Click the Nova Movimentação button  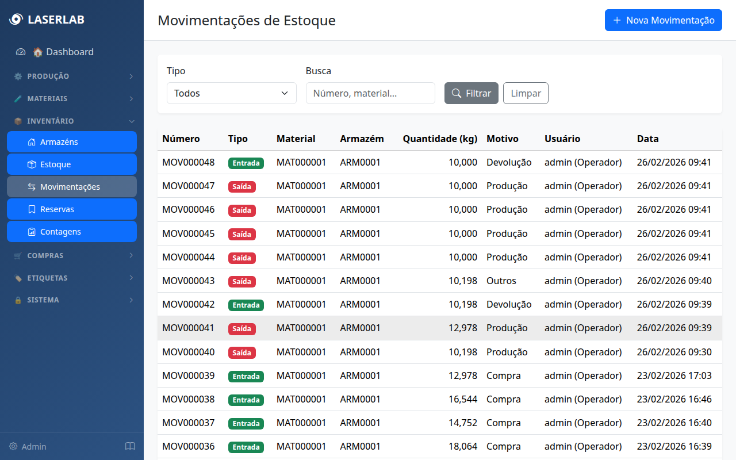tap(663, 20)
